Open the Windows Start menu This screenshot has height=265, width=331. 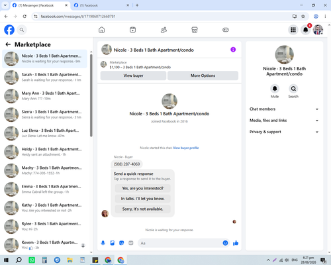pyautogui.click(x=6, y=260)
